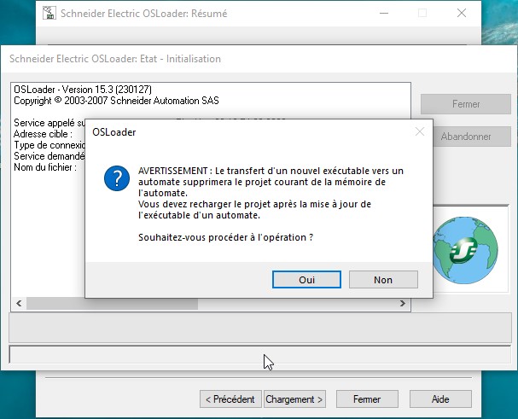The image size is (518, 419).
Task: Click the 'AVERTISSEMENT' warning message text
Action: click(x=271, y=193)
